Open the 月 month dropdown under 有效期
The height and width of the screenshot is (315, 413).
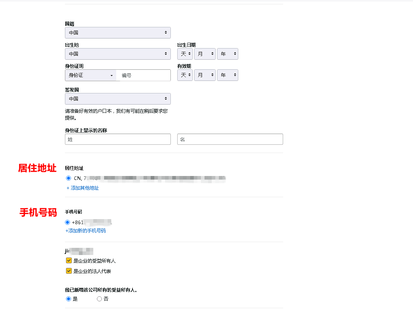coord(205,75)
